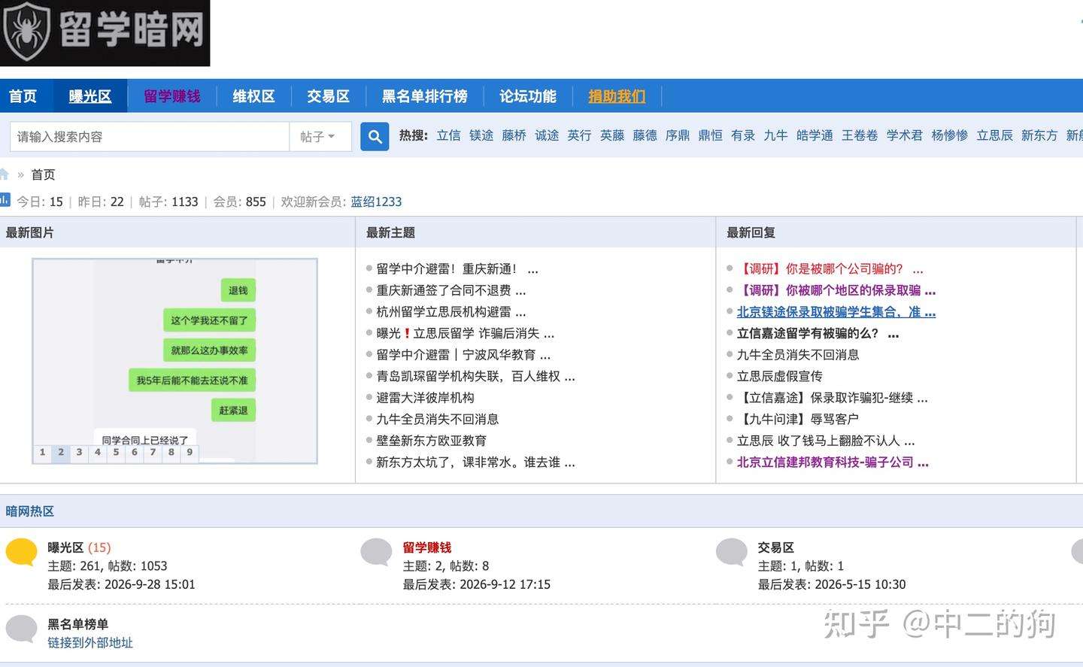The image size is (1083, 667).
Task: Click 首页 breadcrumb link
Action: point(43,174)
